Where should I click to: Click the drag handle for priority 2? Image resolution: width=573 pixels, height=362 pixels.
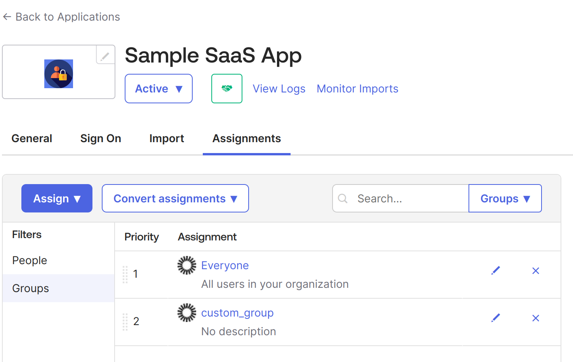point(125,322)
